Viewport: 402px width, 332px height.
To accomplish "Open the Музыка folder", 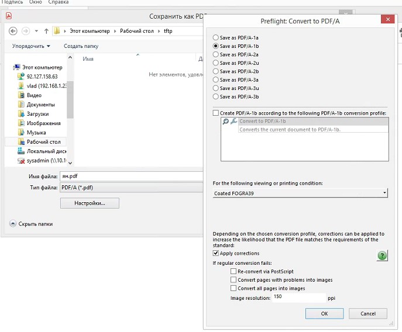I will coord(32,133).
